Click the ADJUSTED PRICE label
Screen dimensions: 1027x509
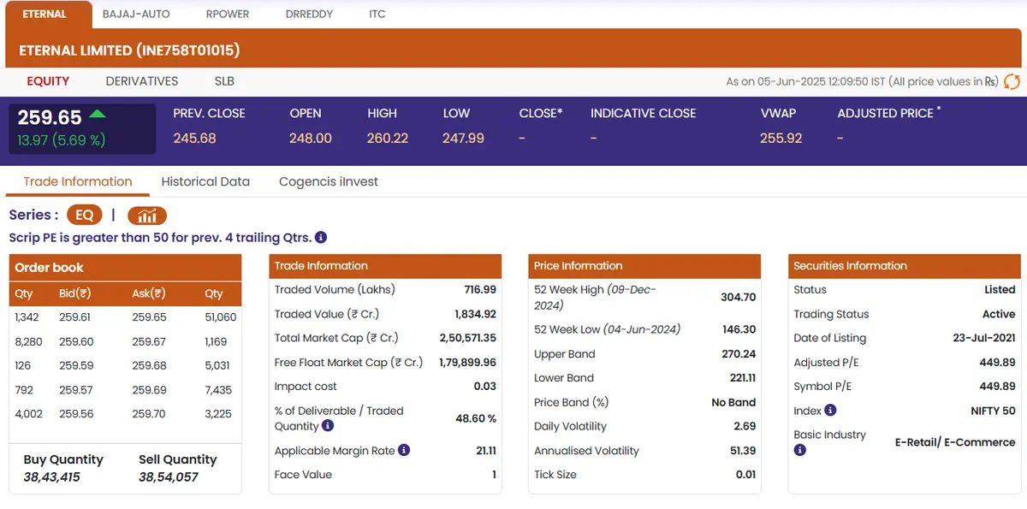tap(885, 113)
